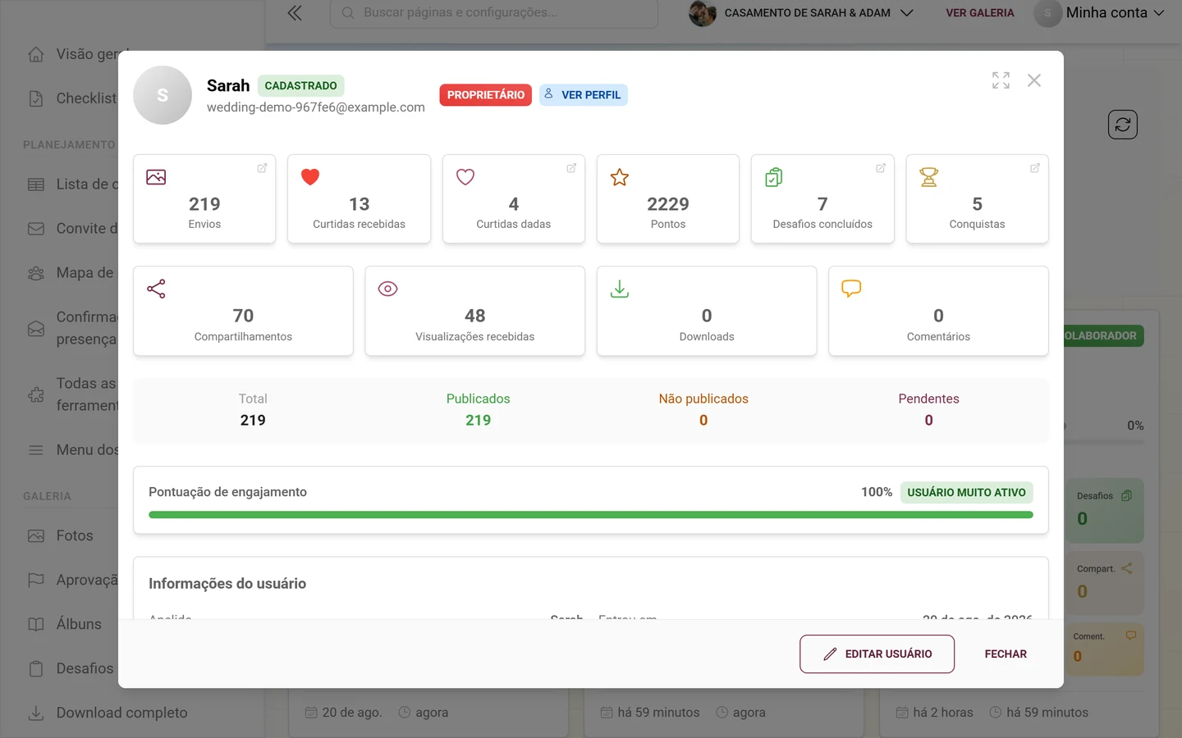Open Desafios sidebar item
The width and height of the screenshot is (1182, 738).
tap(72, 668)
